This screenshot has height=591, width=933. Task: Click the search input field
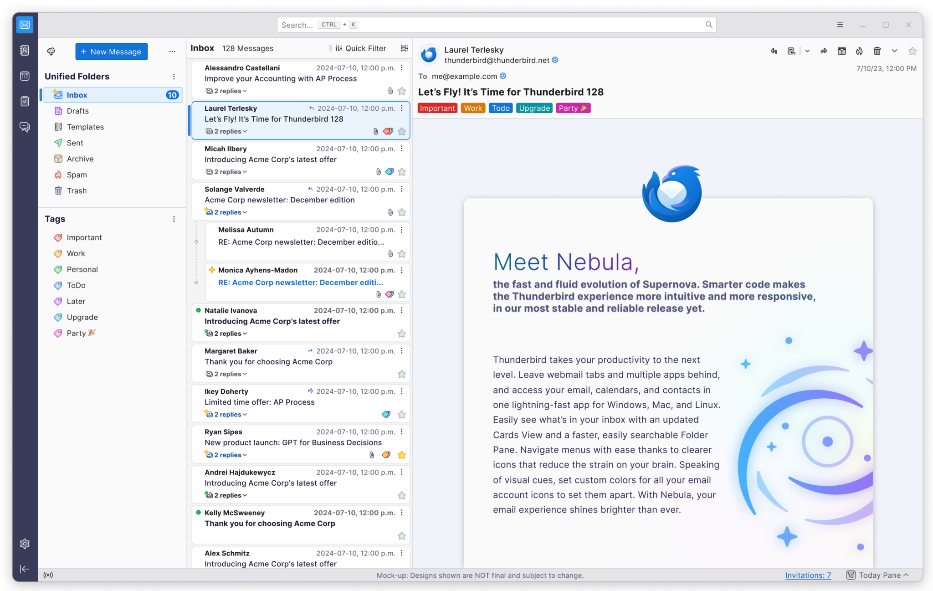[x=495, y=25]
